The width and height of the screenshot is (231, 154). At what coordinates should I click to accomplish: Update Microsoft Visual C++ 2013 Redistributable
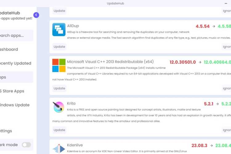(59, 88)
